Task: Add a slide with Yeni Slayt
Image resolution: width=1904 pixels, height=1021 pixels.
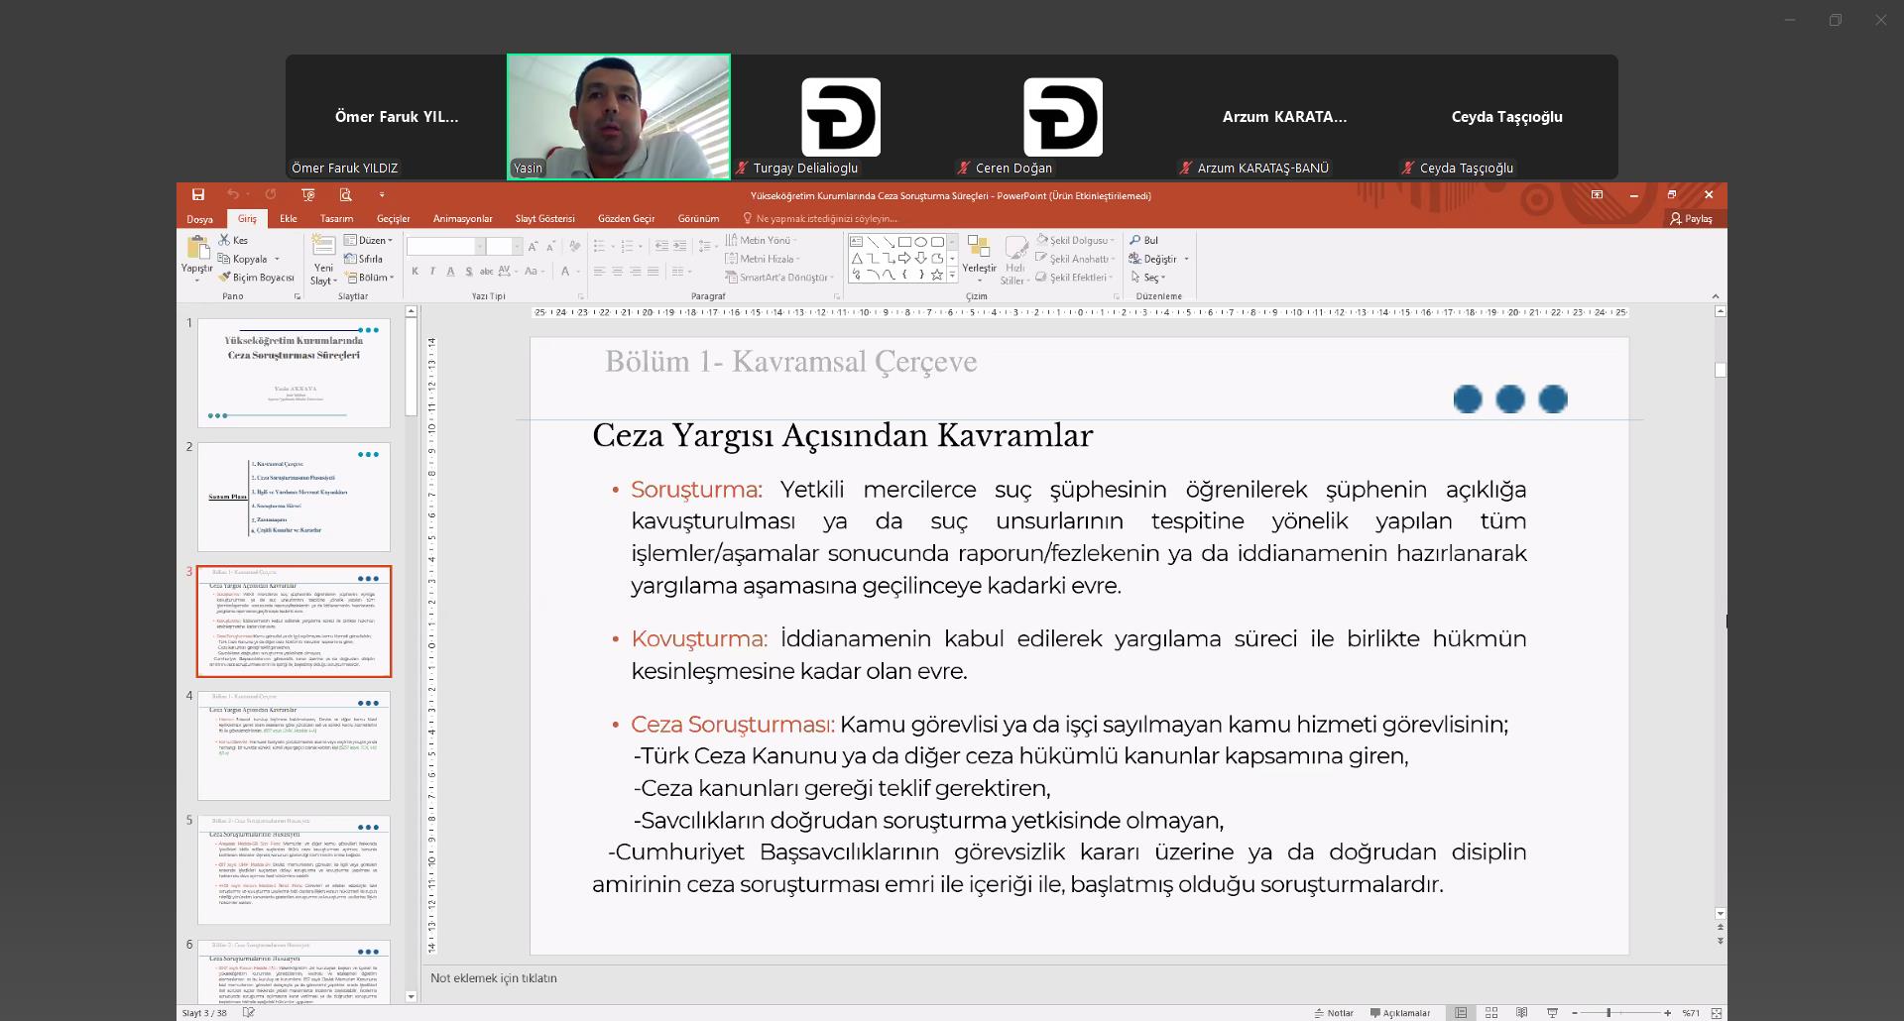Action: coord(323,260)
